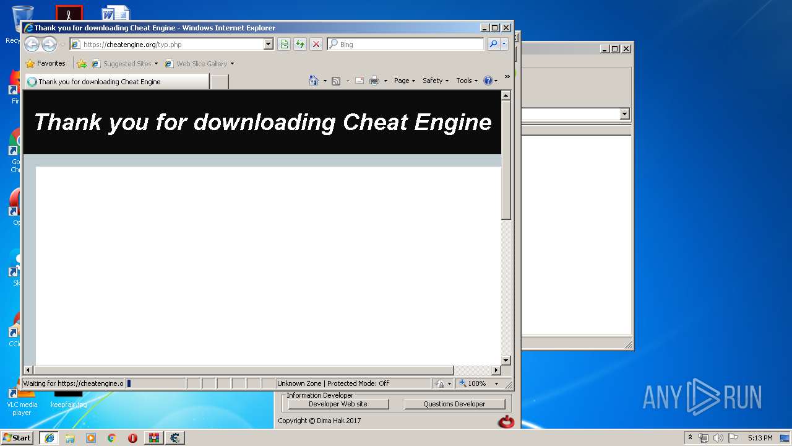Click the horizontal scrollbar left arrow
Viewport: 792px width, 446px height.
tap(28, 370)
